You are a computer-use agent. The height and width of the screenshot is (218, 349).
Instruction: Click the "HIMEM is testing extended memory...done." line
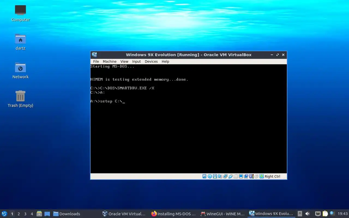point(139,79)
